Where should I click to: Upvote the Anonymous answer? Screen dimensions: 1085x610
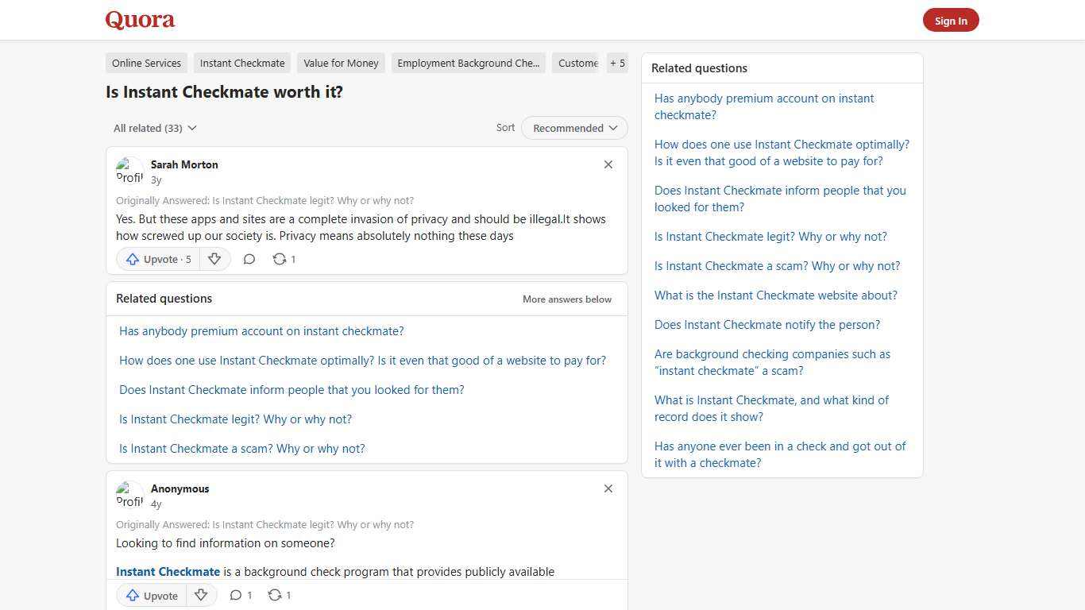(x=152, y=595)
